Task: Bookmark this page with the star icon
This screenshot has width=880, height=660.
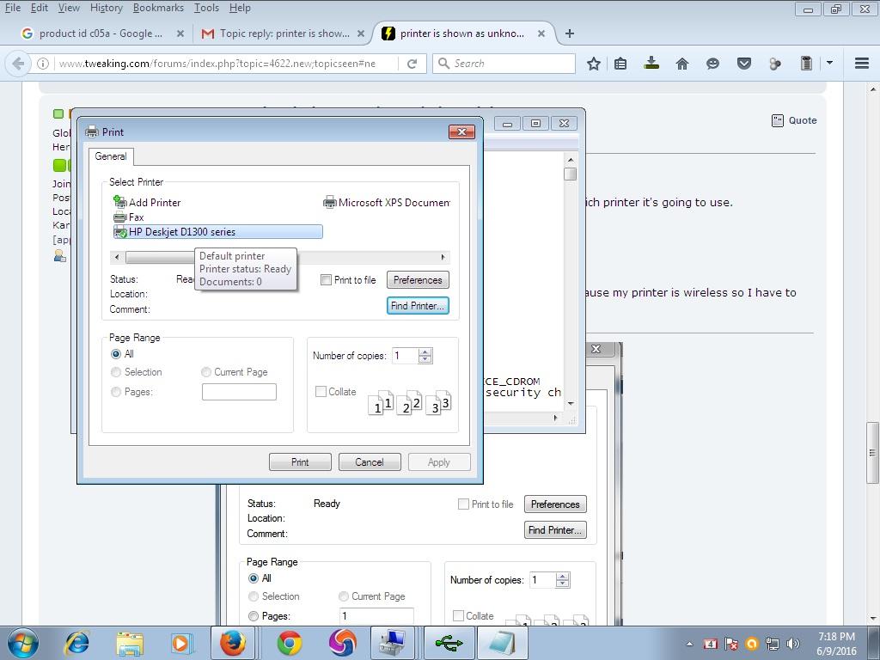Action: 593,64
